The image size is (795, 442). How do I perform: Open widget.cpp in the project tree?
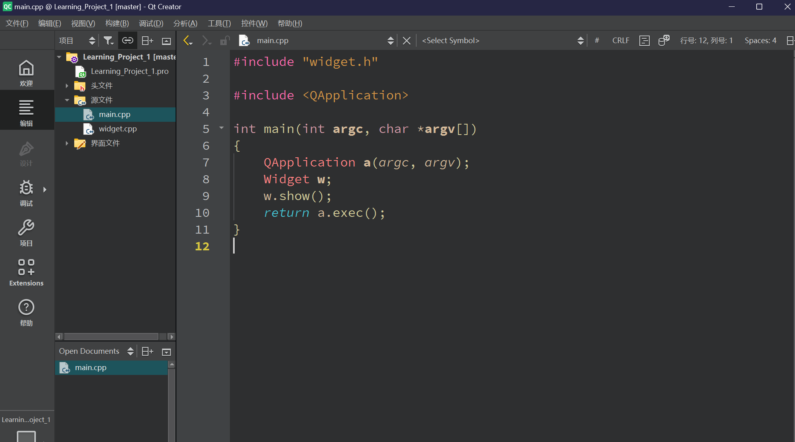[x=118, y=129]
